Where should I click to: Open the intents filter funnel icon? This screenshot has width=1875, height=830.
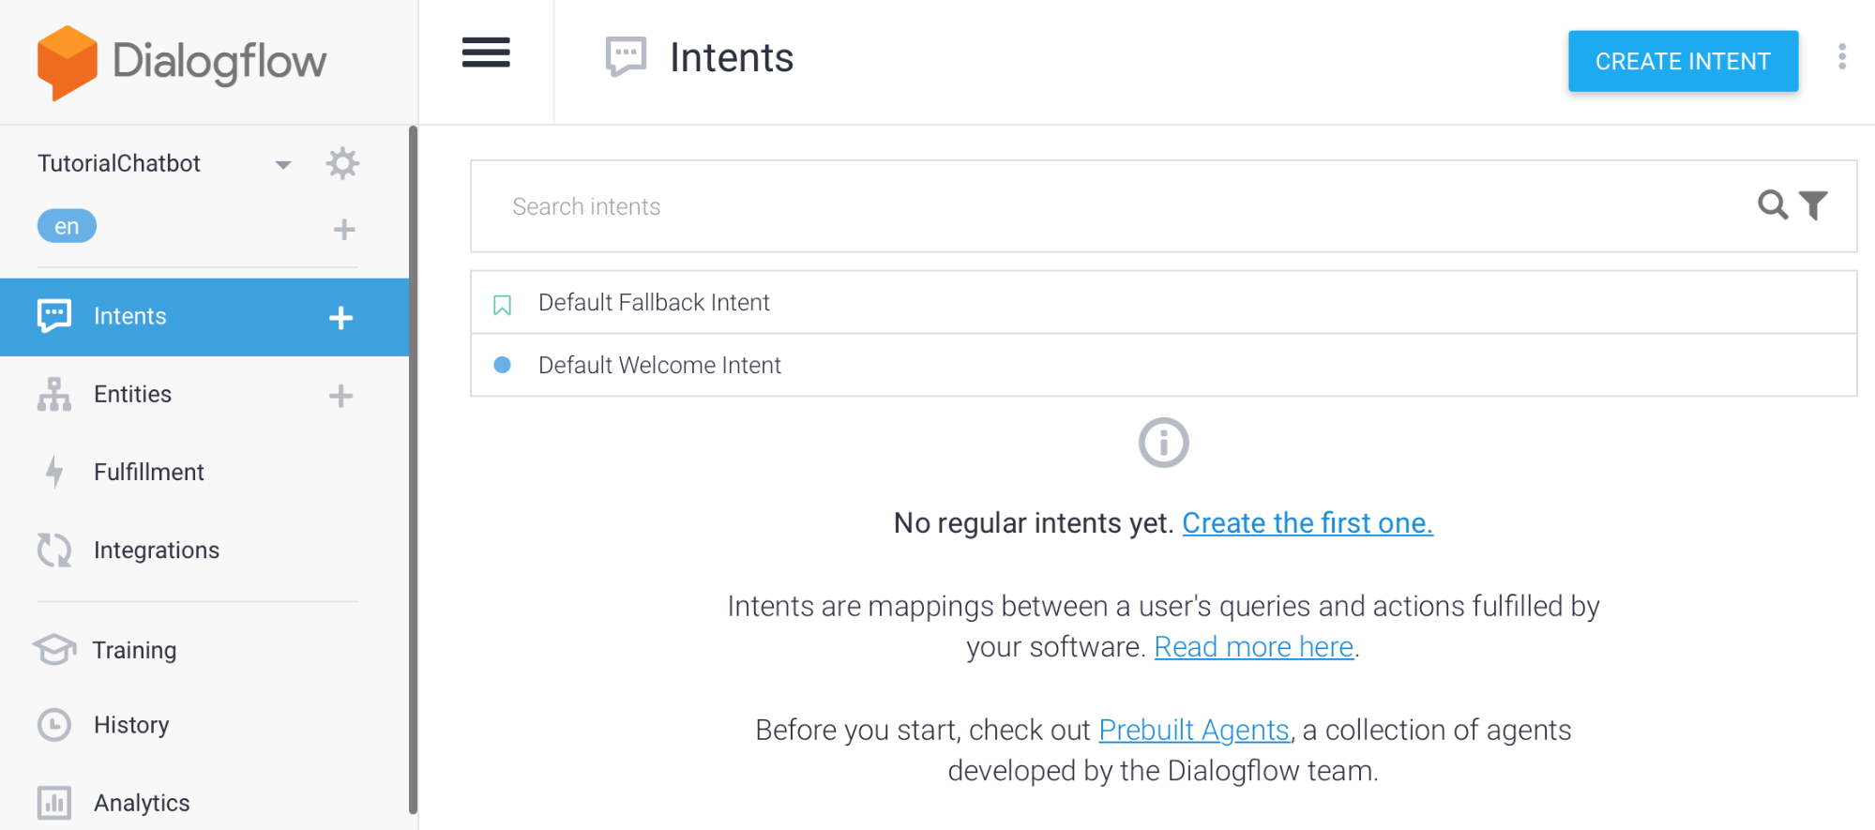pyautogui.click(x=1813, y=204)
